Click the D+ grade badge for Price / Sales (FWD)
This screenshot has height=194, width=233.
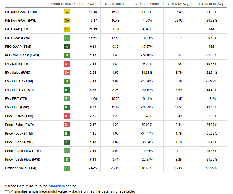coord(67,125)
